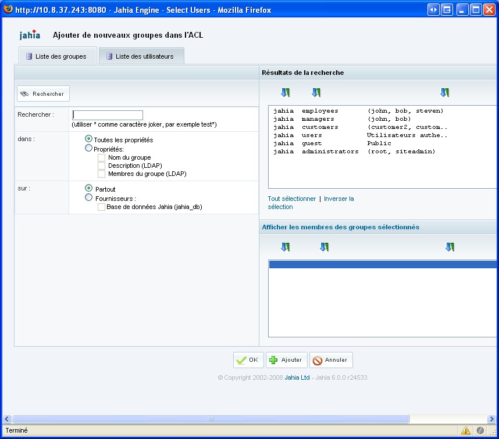Click Afficher les membres des groupes sélectionnés
Viewport: 499px width, 439px height.
click(x=340, y=227)
